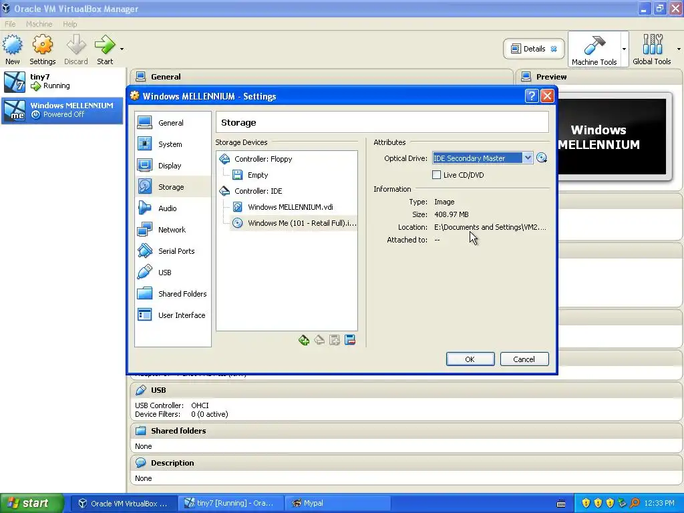Click the Machine Tools hammer icon
Image resolution: width=684 pixels, height=513 pixels.
594,45
